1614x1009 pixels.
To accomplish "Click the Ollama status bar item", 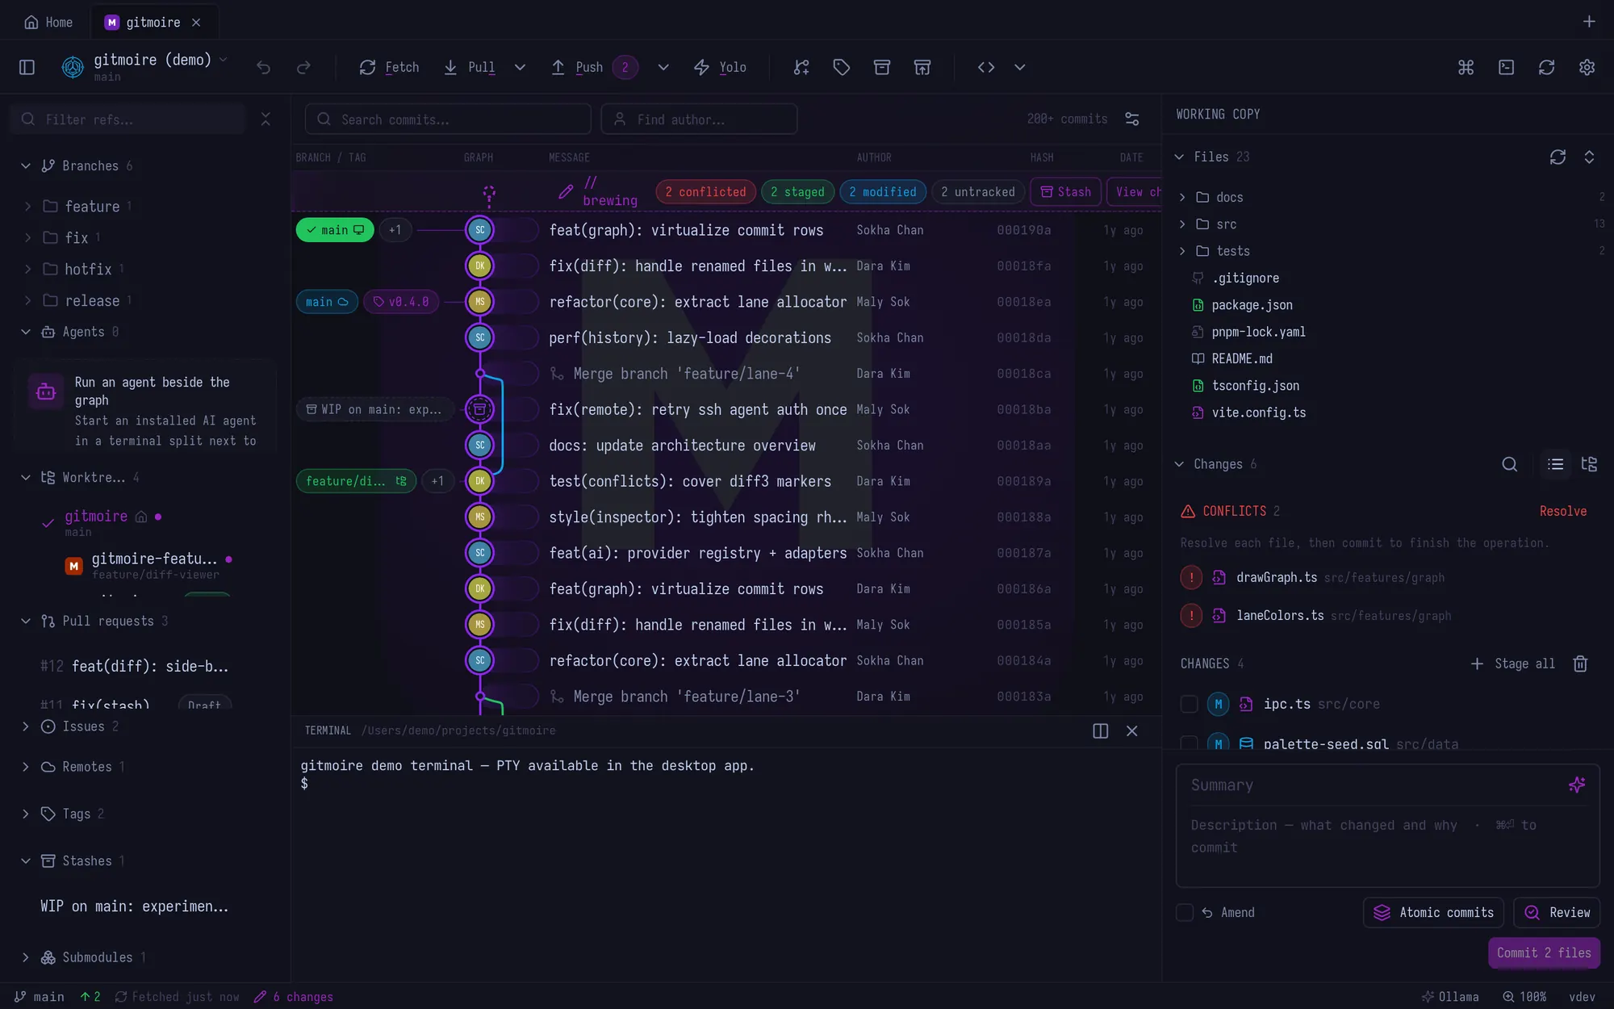I will tap(1450, 997).
